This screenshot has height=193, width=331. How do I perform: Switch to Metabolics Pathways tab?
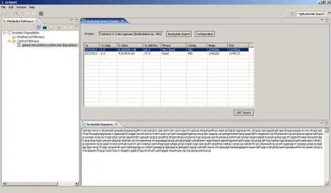click(x=20, y=21)
